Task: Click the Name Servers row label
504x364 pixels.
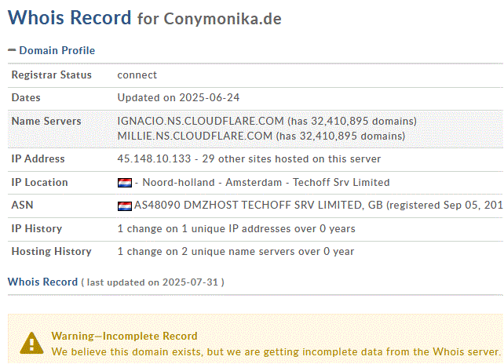Action: coord(46,121)
